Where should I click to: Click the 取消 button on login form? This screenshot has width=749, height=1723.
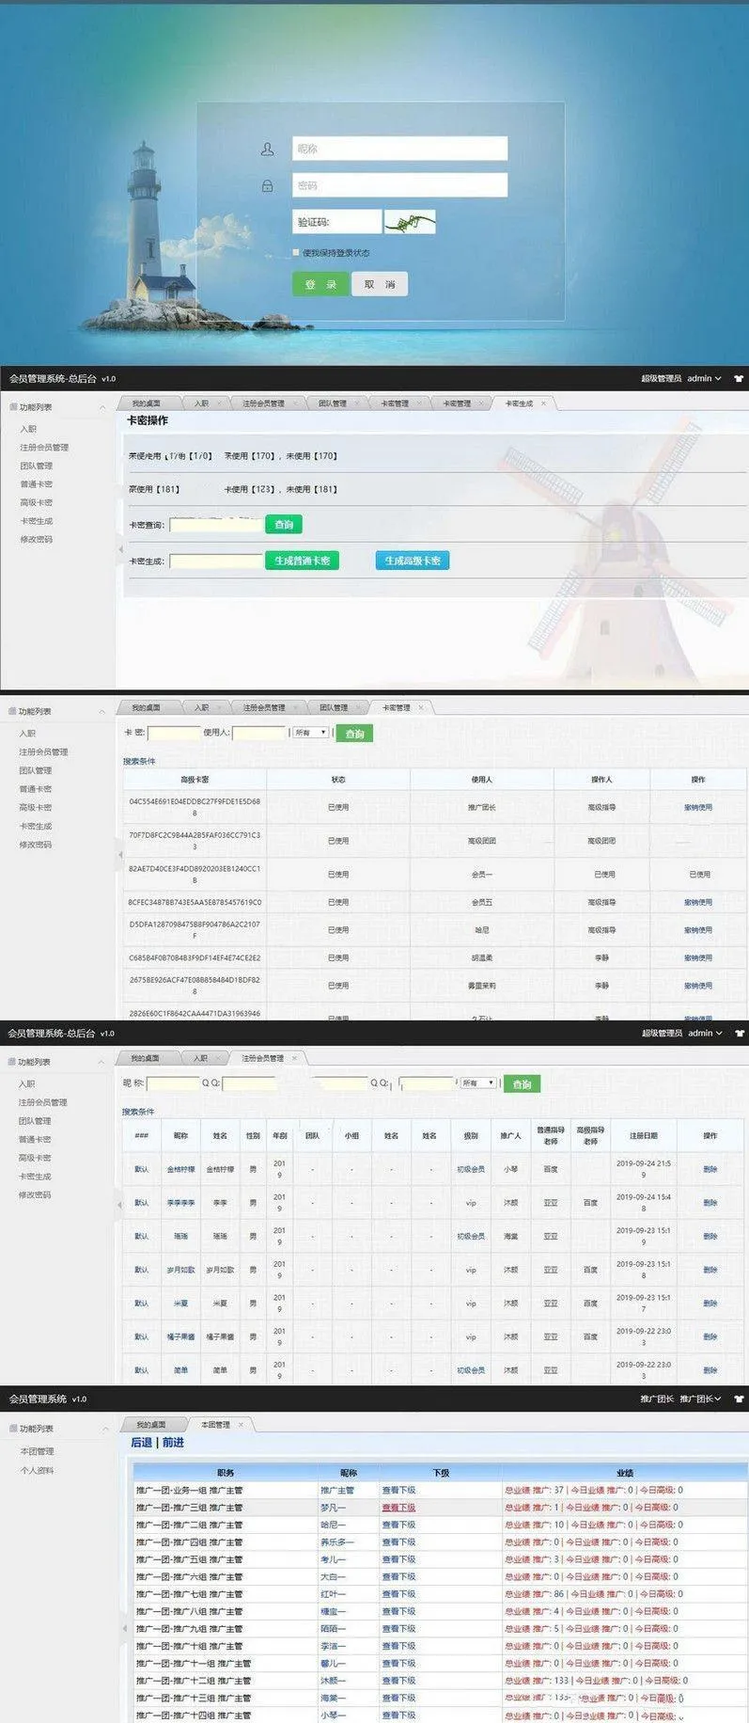(x=380, y=284)
